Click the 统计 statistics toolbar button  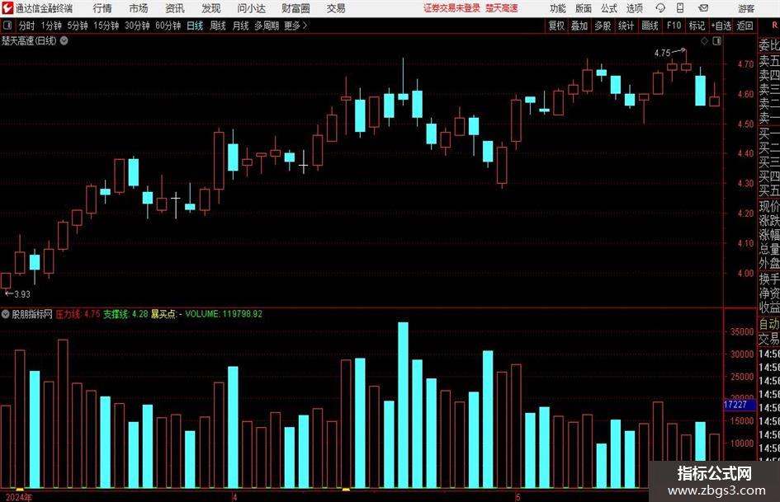click(x=626, y=26)
